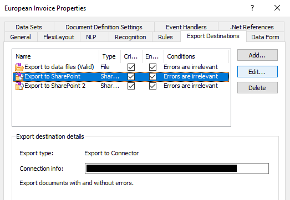The height and width of the screenshot is (200, 290).
Task: Click the question mark help icon
Action: coord(252,8)
